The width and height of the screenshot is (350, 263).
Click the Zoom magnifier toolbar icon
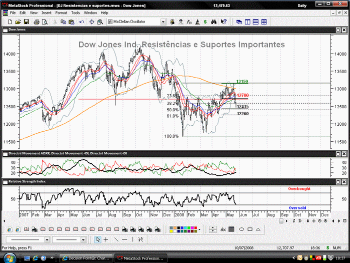click(100, 22)
